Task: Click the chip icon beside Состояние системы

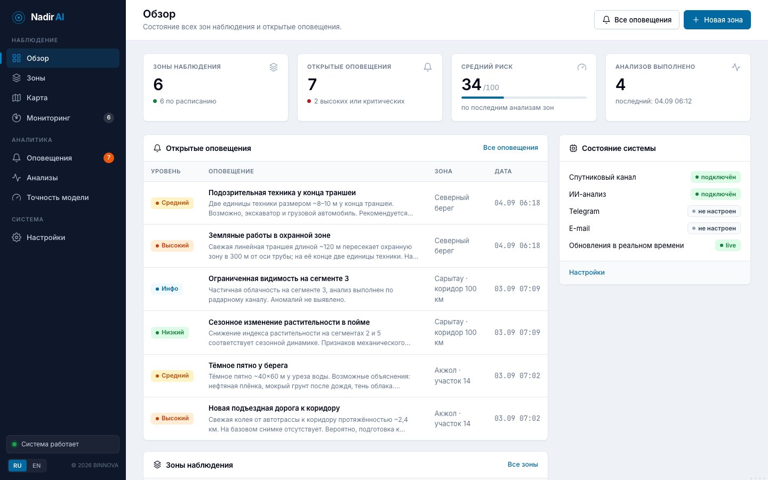Action: pos(573,148)
